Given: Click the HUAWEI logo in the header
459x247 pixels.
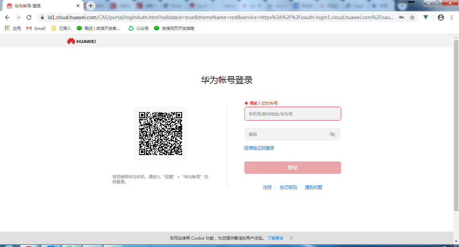Looking at the screenshot, I should (x=81, y=41).
